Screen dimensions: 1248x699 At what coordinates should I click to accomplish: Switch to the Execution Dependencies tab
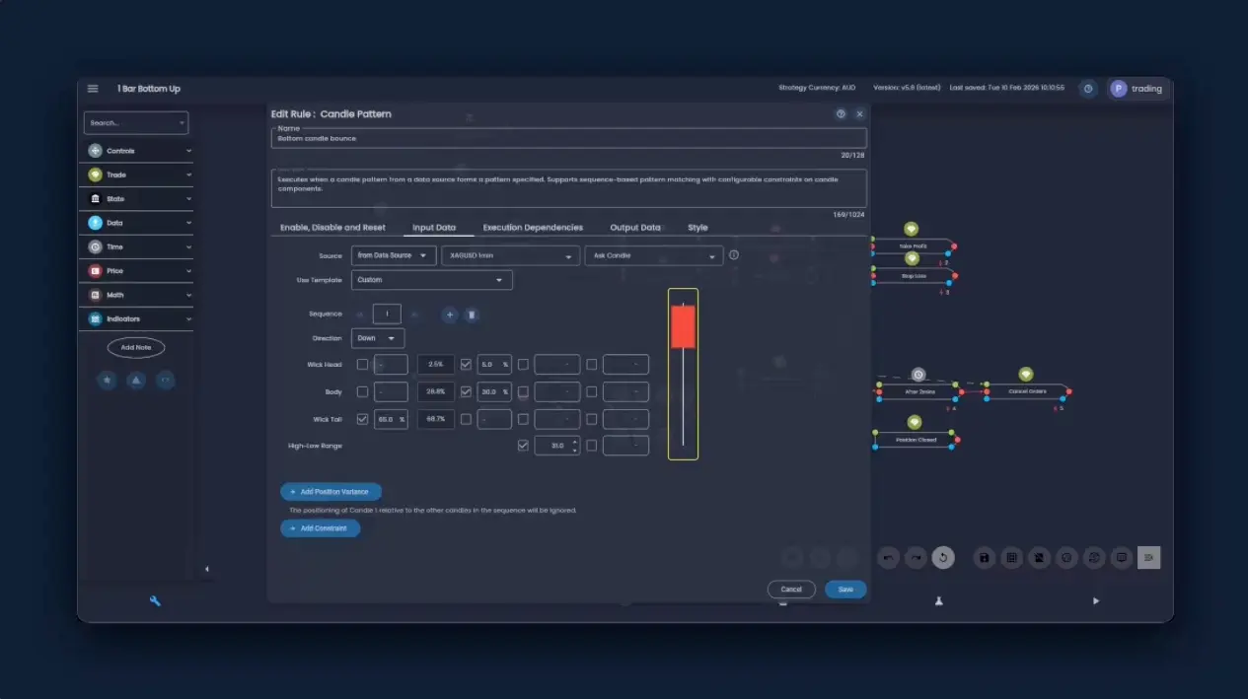click(x=533, y=228)
